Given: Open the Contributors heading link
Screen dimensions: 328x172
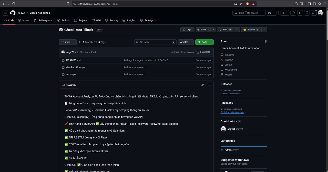Looking at the screenshot, I should pos(231,121).
